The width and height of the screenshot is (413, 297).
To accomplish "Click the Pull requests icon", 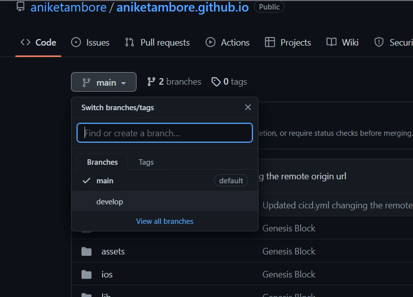I will [129, 43].
